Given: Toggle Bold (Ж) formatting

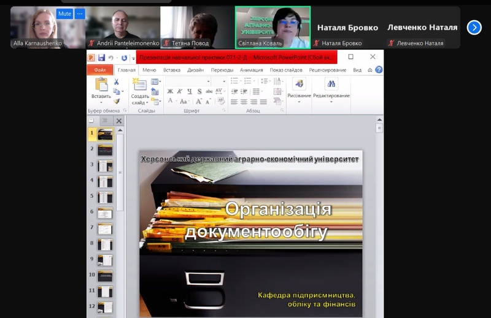Looking at the screenshot, I should click(x=170, y=91).
